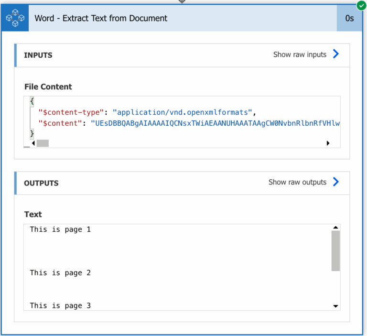Open the Show raw outputs link
The image size is (367, 336).
tap(297, 182)
